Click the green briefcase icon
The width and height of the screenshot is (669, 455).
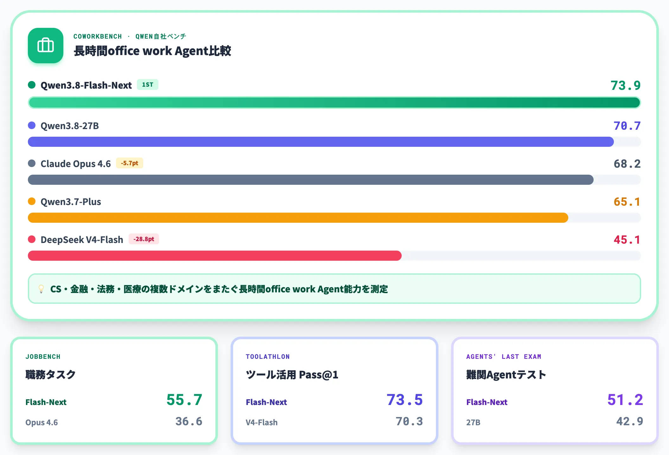click(46, 46)
